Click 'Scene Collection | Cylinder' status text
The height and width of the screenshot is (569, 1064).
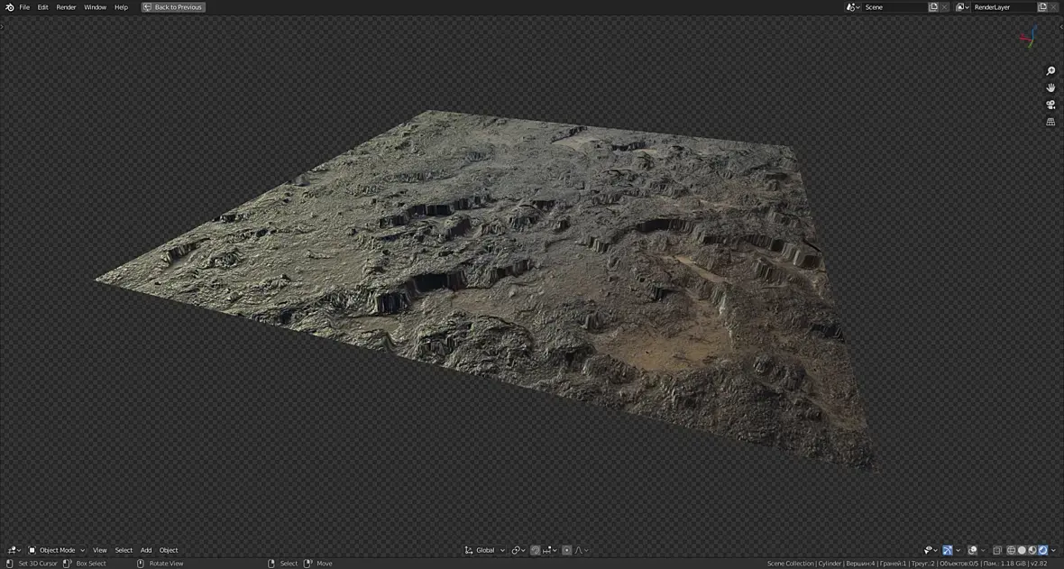coord(804,564)
